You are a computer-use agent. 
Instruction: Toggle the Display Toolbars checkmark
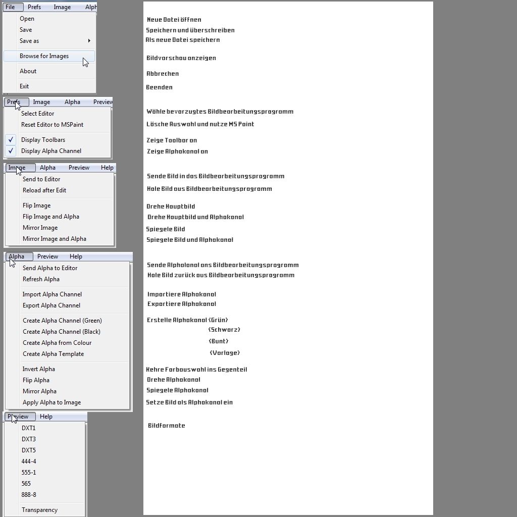point(12,140)
